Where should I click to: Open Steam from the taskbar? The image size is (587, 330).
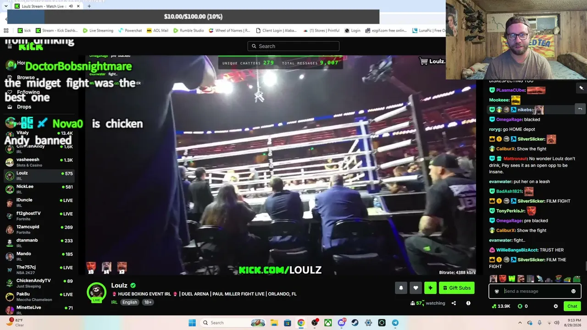coord(355,323)
